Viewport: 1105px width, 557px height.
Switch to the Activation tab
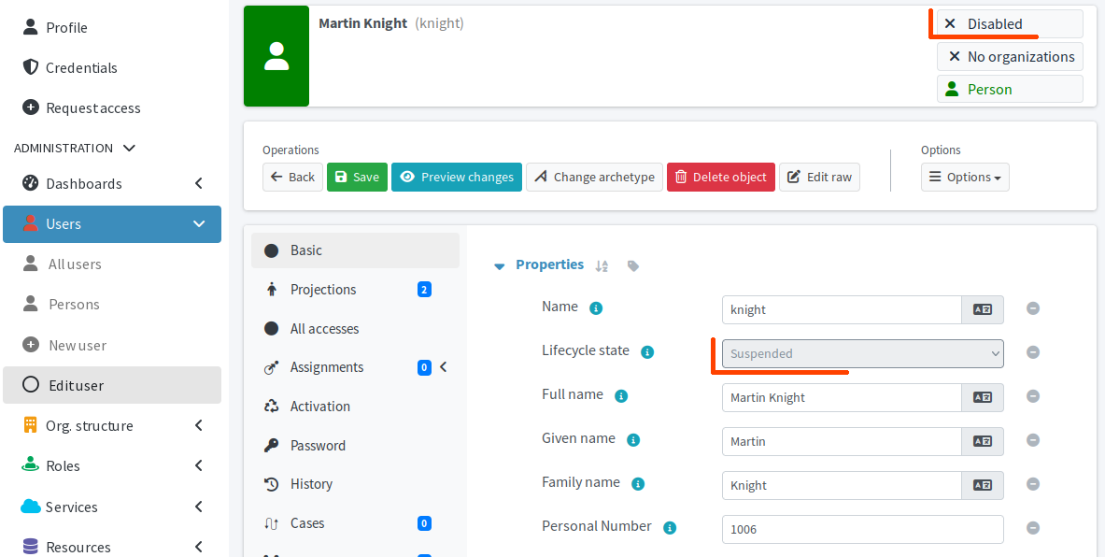pos(319,407)
